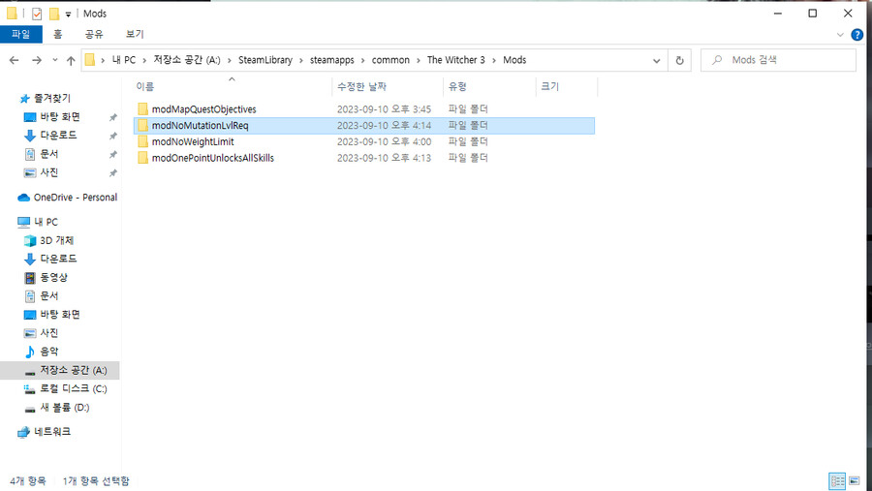This screenshot has height=491, width=872.
Task: Open 로컬 디스크 (C:) in the sidebar
Action: pos(73,388)
